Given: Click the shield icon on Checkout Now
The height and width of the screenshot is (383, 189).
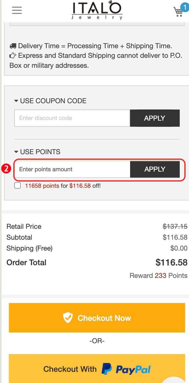Looking at the screenshot, I should click(x=68, y=318).
